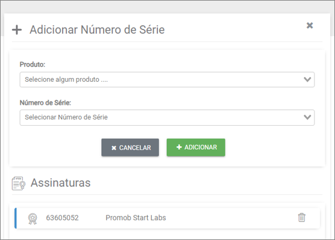
Task: Click the plus icon beside dialog title
Action: (x=17, y=29)
